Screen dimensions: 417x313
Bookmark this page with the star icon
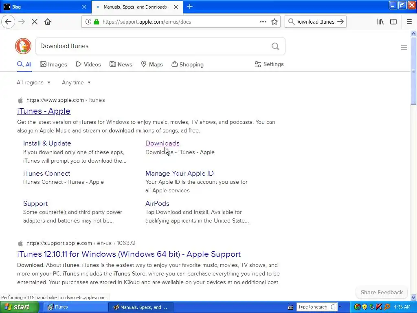click(x=274, y=22)
